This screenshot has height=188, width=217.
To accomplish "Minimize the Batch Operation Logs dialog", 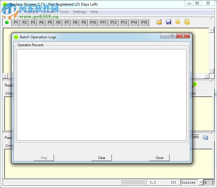I will point(164,36).
